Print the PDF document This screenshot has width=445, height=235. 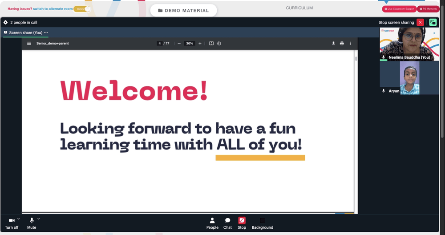[342, 44]
